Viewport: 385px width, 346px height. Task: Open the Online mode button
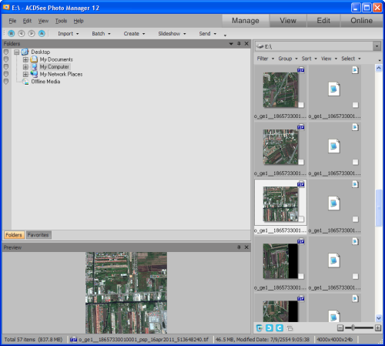(x=361, y=21)
